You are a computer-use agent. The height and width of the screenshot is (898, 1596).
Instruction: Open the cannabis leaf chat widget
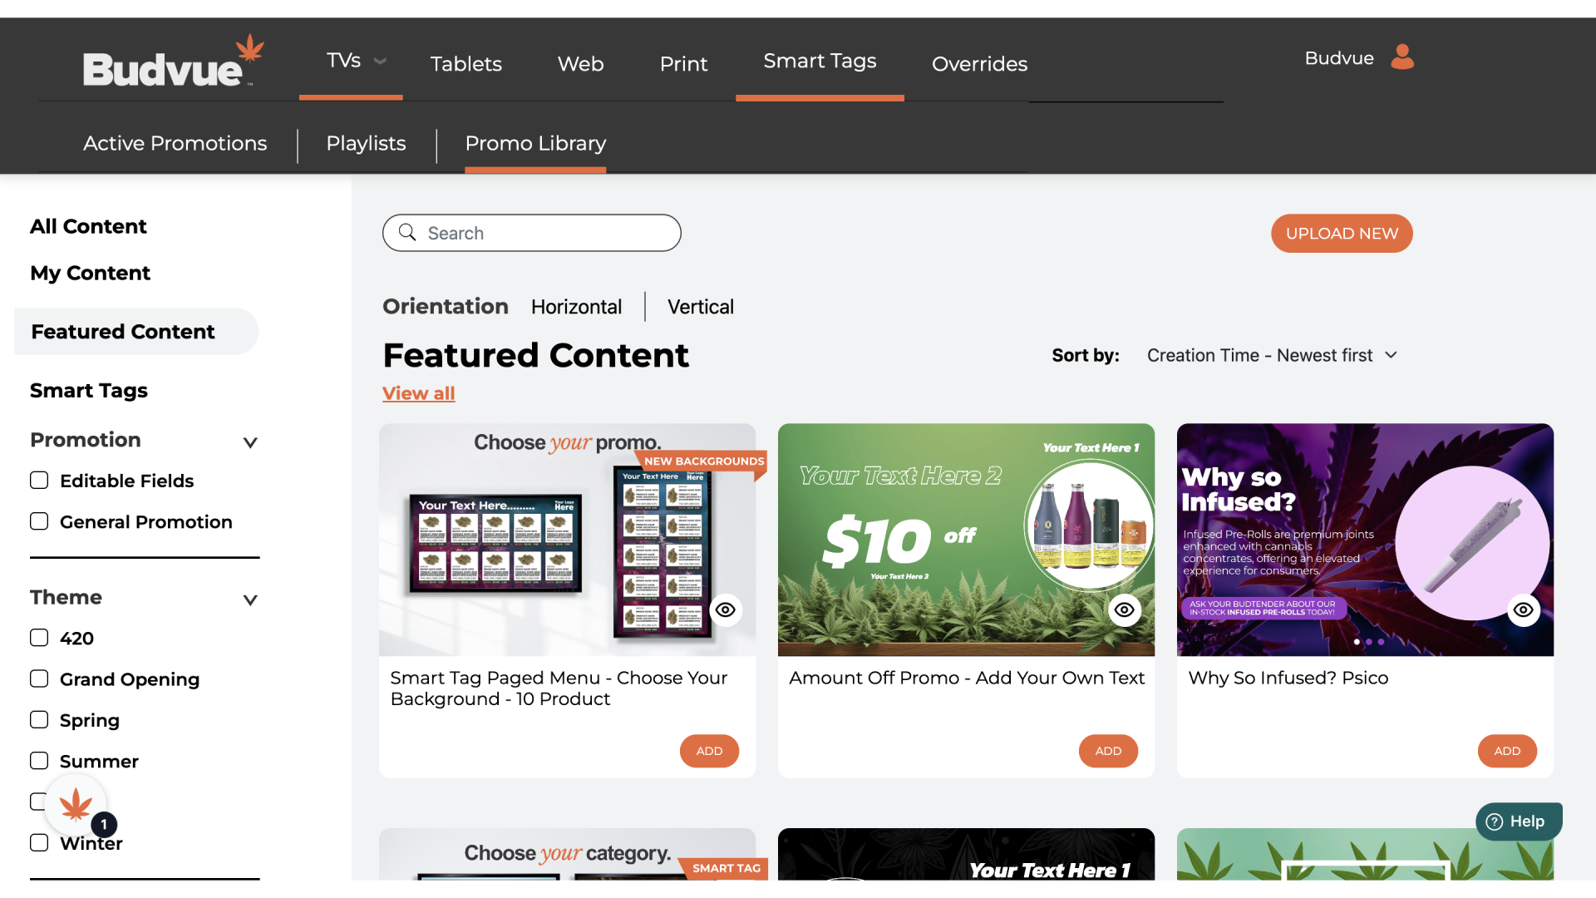click(76, 805)
